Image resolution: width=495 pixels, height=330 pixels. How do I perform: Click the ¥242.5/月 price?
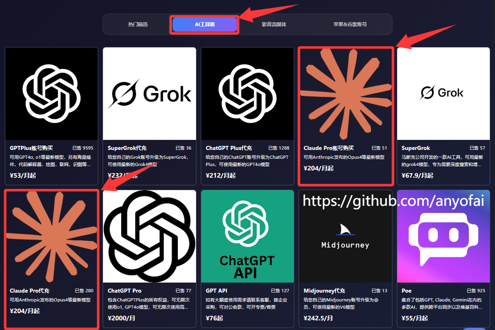[x=318, y=318]
